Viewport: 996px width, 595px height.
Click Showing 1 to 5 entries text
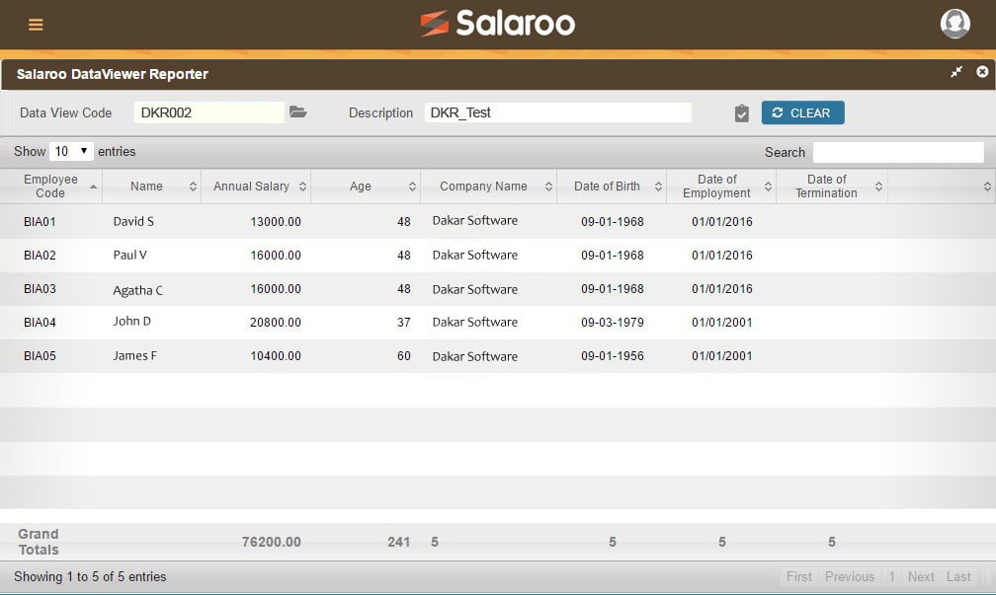[x=90, y=576]
